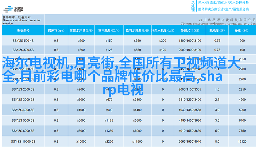
Task: Select model cell SSY-ZS-500-4S
Action: [x=23, y=41]
